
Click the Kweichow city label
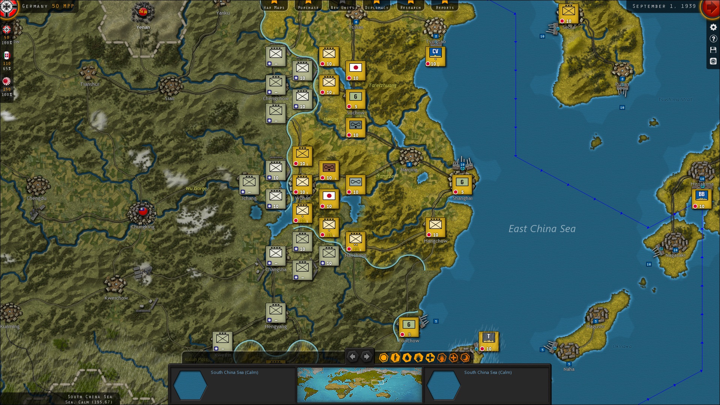coord(116,298)
